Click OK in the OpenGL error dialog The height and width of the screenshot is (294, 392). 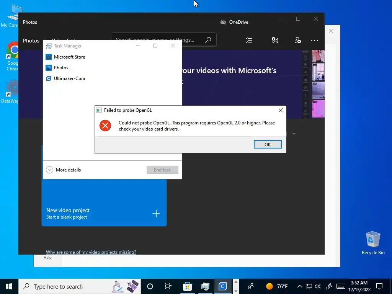click(x=268, y=144)
